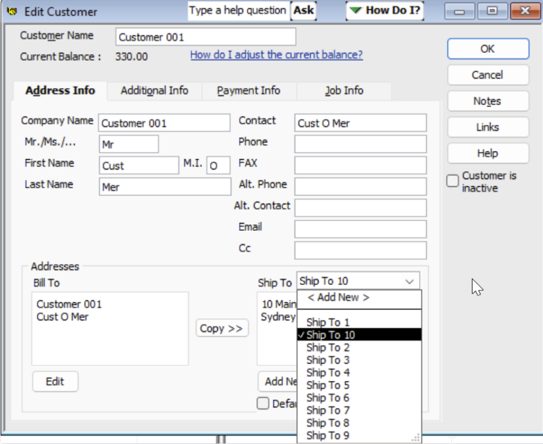The width and height of the screenshot is (543, 444).
Task: Click the Cancel button
Action: 488,75
